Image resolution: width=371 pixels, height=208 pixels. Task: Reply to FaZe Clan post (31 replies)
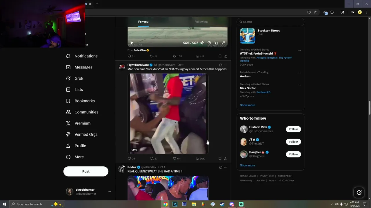[x=131, y=56]
